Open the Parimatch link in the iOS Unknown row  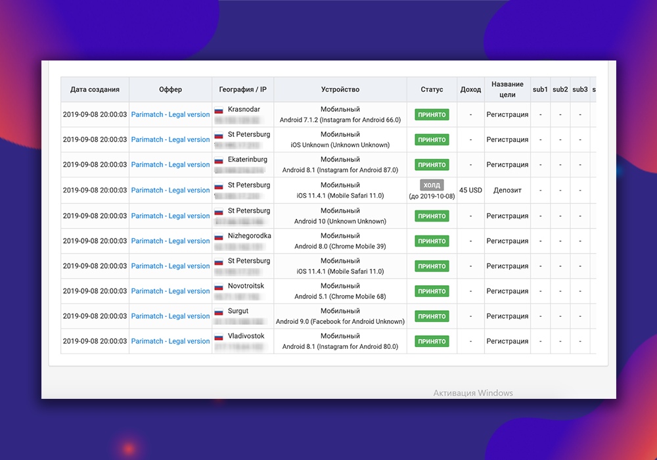171,139
